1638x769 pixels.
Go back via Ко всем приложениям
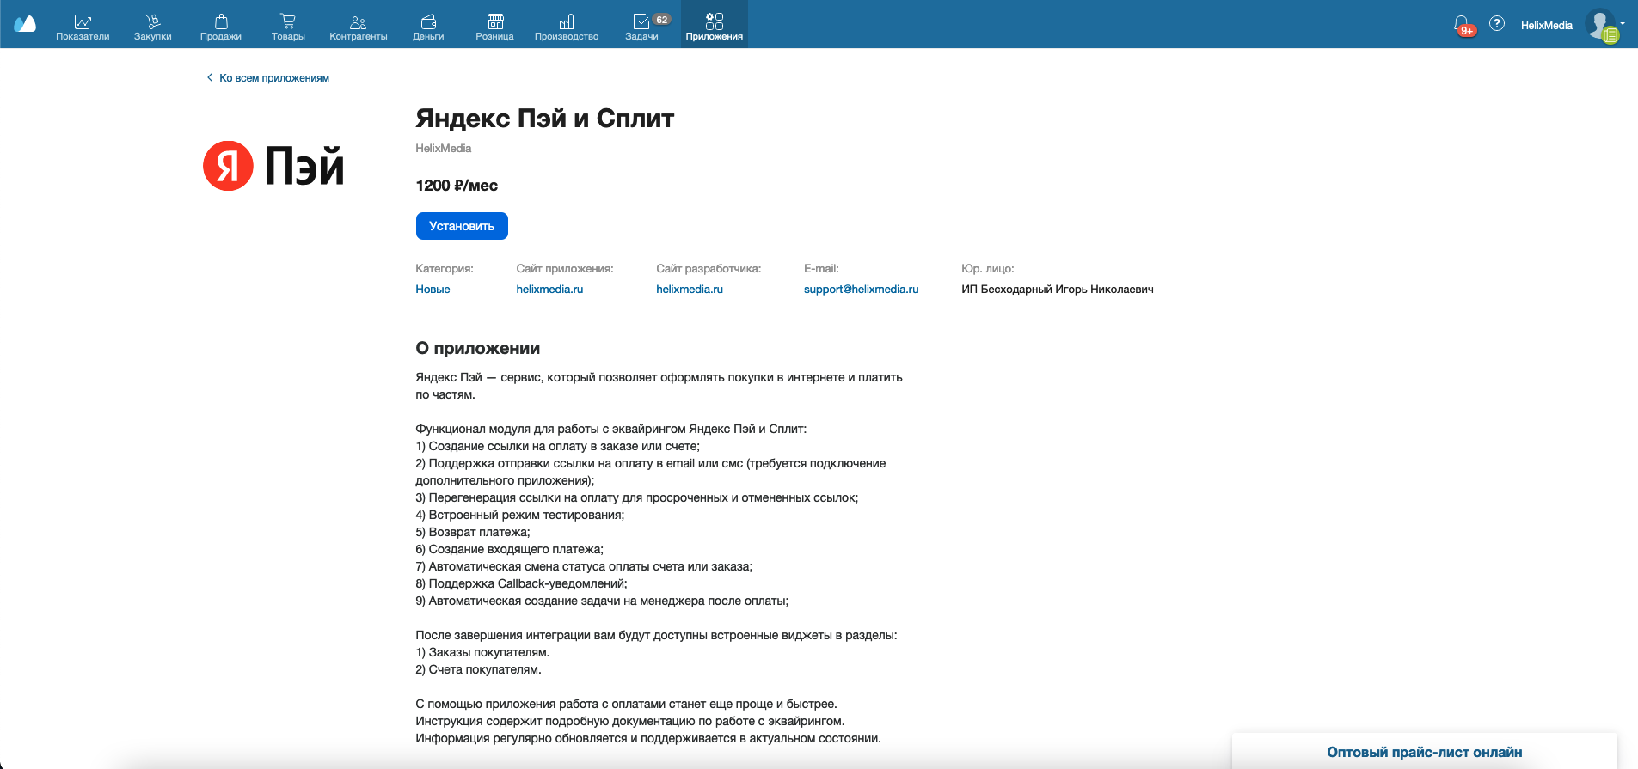(x=268, y=78)
